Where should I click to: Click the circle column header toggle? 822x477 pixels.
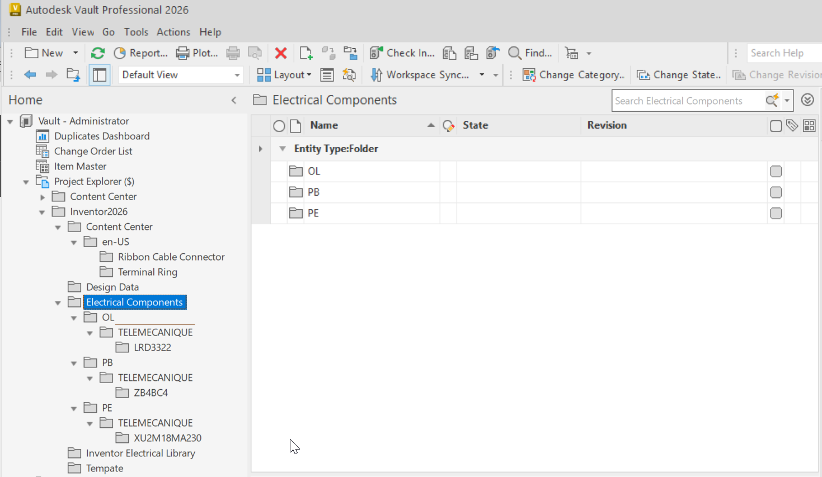tap(279, 126)
